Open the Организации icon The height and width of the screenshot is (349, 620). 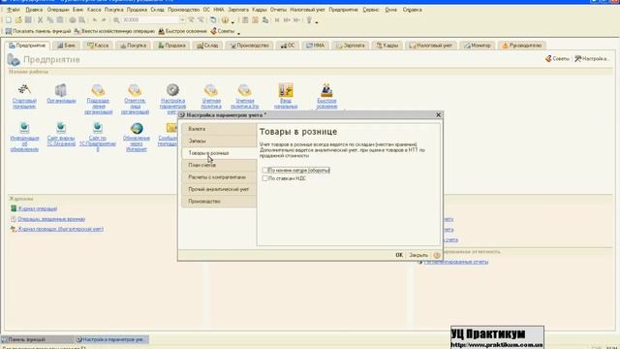[x=61, y=90]
